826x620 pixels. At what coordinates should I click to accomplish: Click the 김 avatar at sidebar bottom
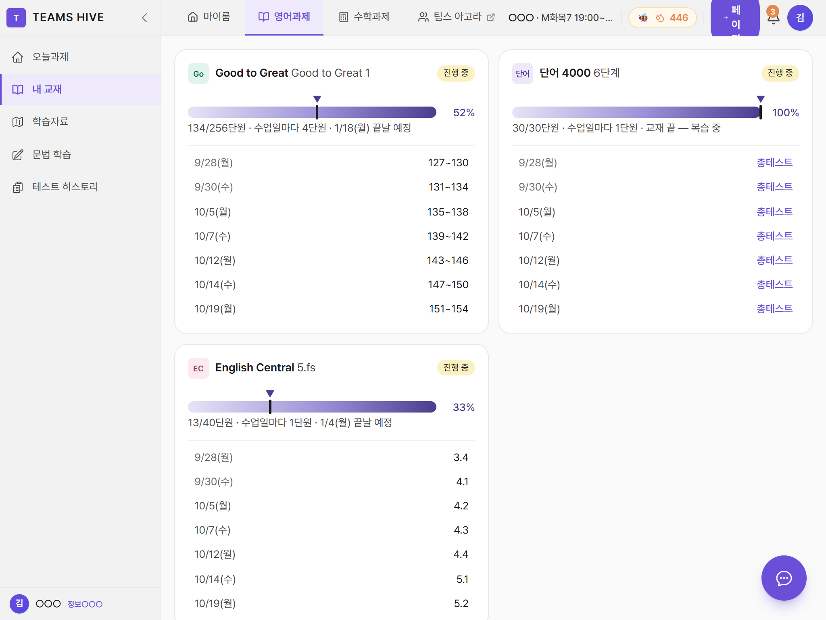point(19,604)
